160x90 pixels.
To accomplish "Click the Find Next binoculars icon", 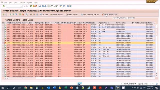I will (x=45, y=6).
